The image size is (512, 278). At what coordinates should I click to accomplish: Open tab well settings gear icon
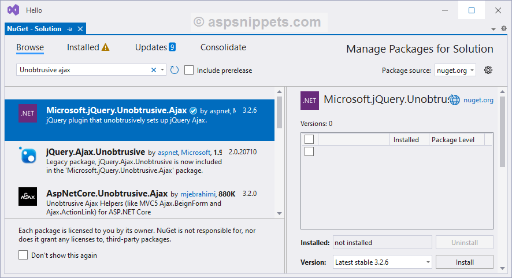click(x=504, y=28)
